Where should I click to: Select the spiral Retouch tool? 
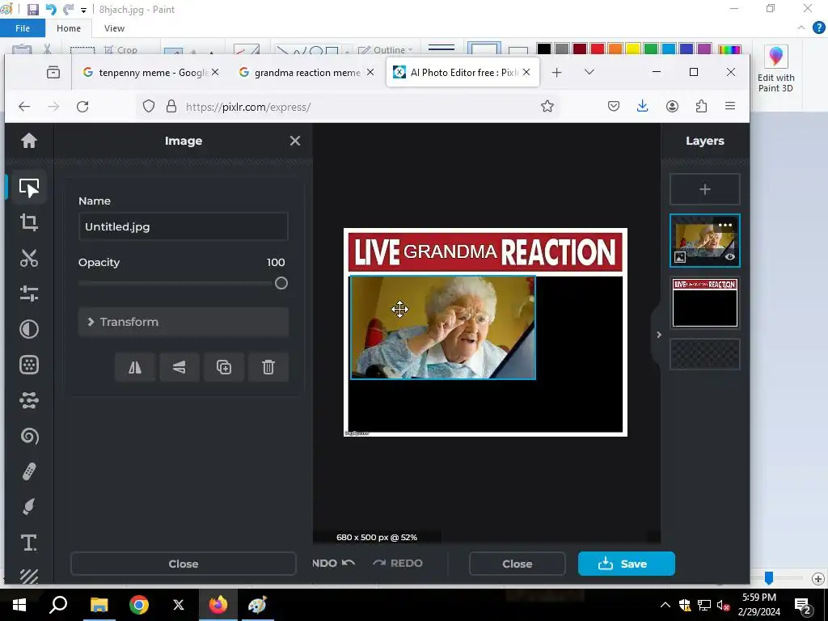(29, 436)
